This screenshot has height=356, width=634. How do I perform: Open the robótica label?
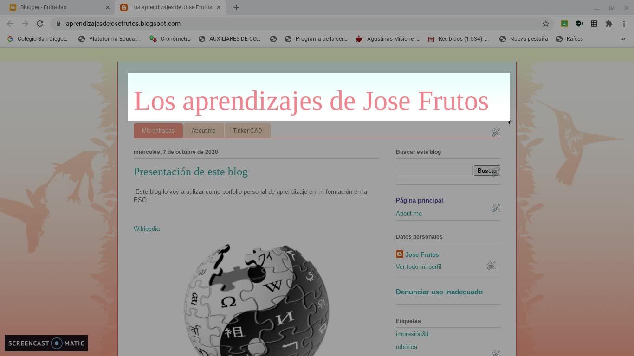pyautogui.click(x=407, y=347)
